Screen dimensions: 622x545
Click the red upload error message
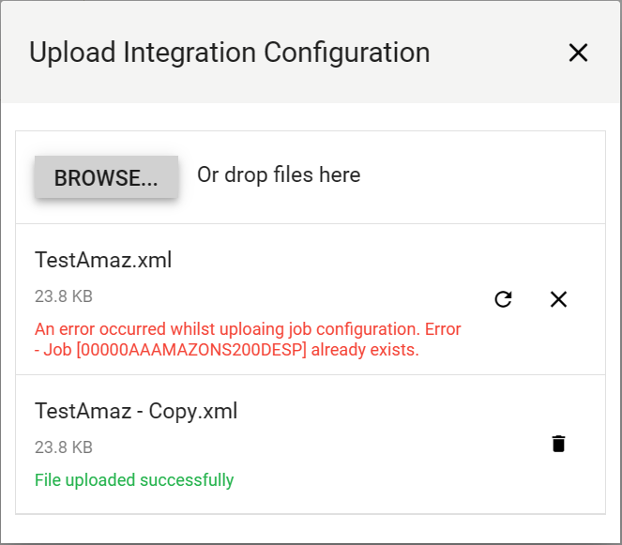(x=248, y=330)
